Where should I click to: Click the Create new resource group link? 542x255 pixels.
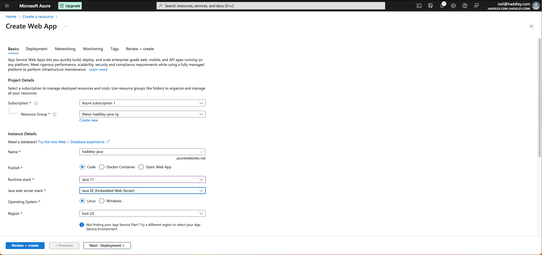coord(89,120)
